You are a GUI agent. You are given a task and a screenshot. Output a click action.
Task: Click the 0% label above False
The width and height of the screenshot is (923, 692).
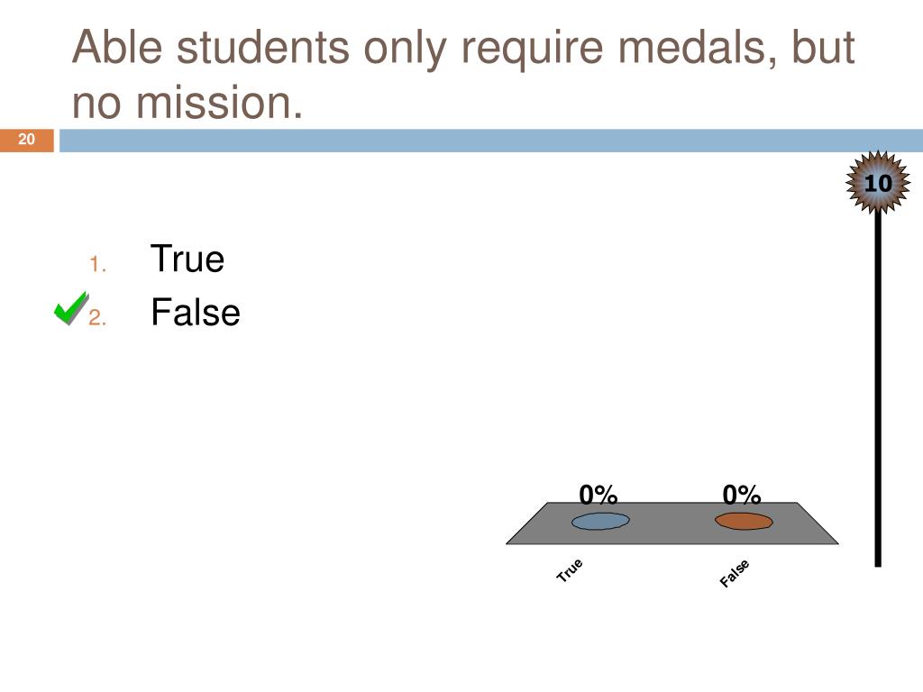[x=742, y=495]
